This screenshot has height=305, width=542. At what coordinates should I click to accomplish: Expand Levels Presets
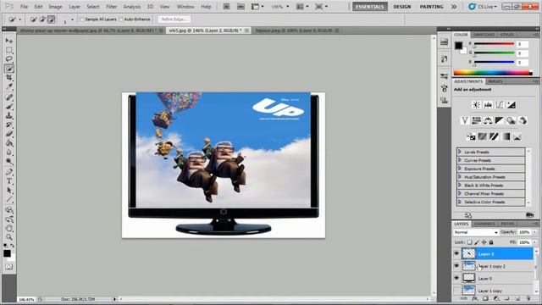coord(460,152)
